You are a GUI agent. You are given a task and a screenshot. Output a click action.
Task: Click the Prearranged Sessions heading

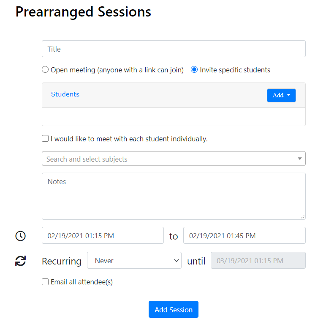83,12
